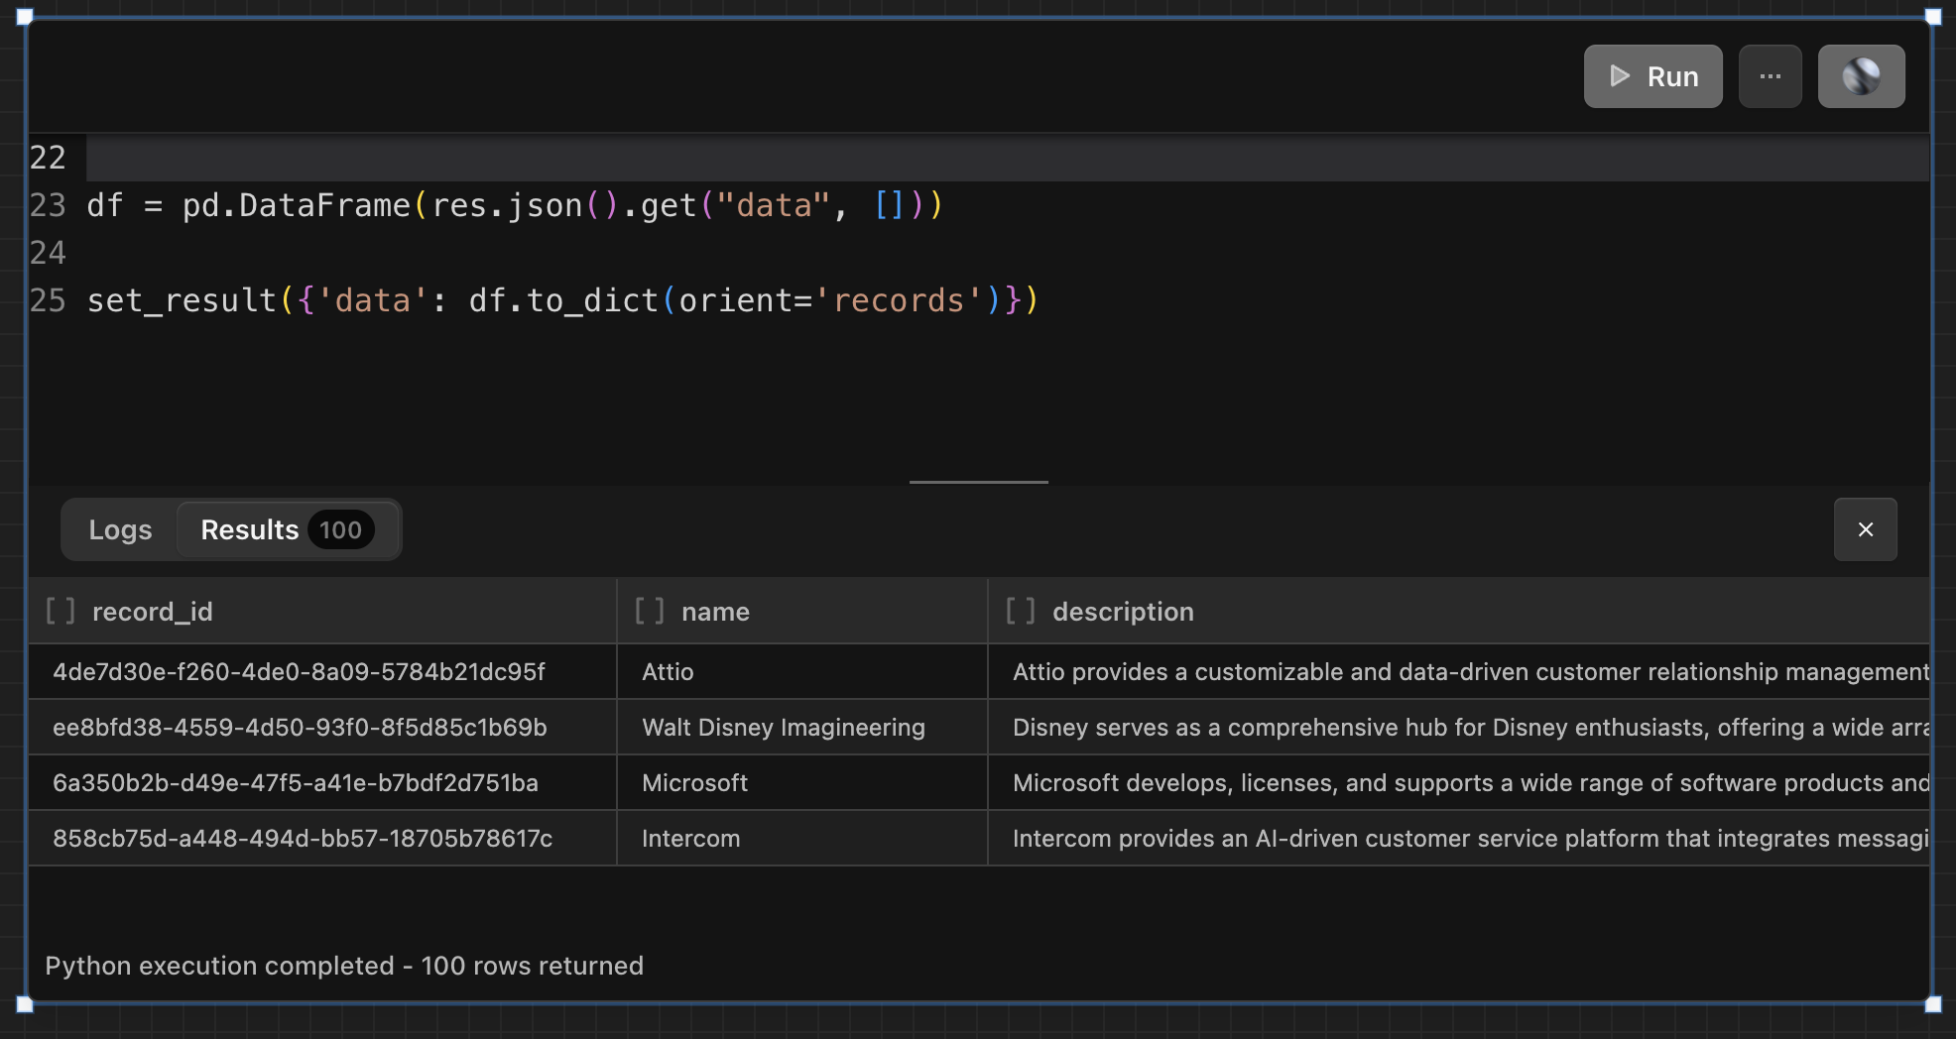
Task: Place cursor in set_result code line 25
Action: tap(562, 300)
